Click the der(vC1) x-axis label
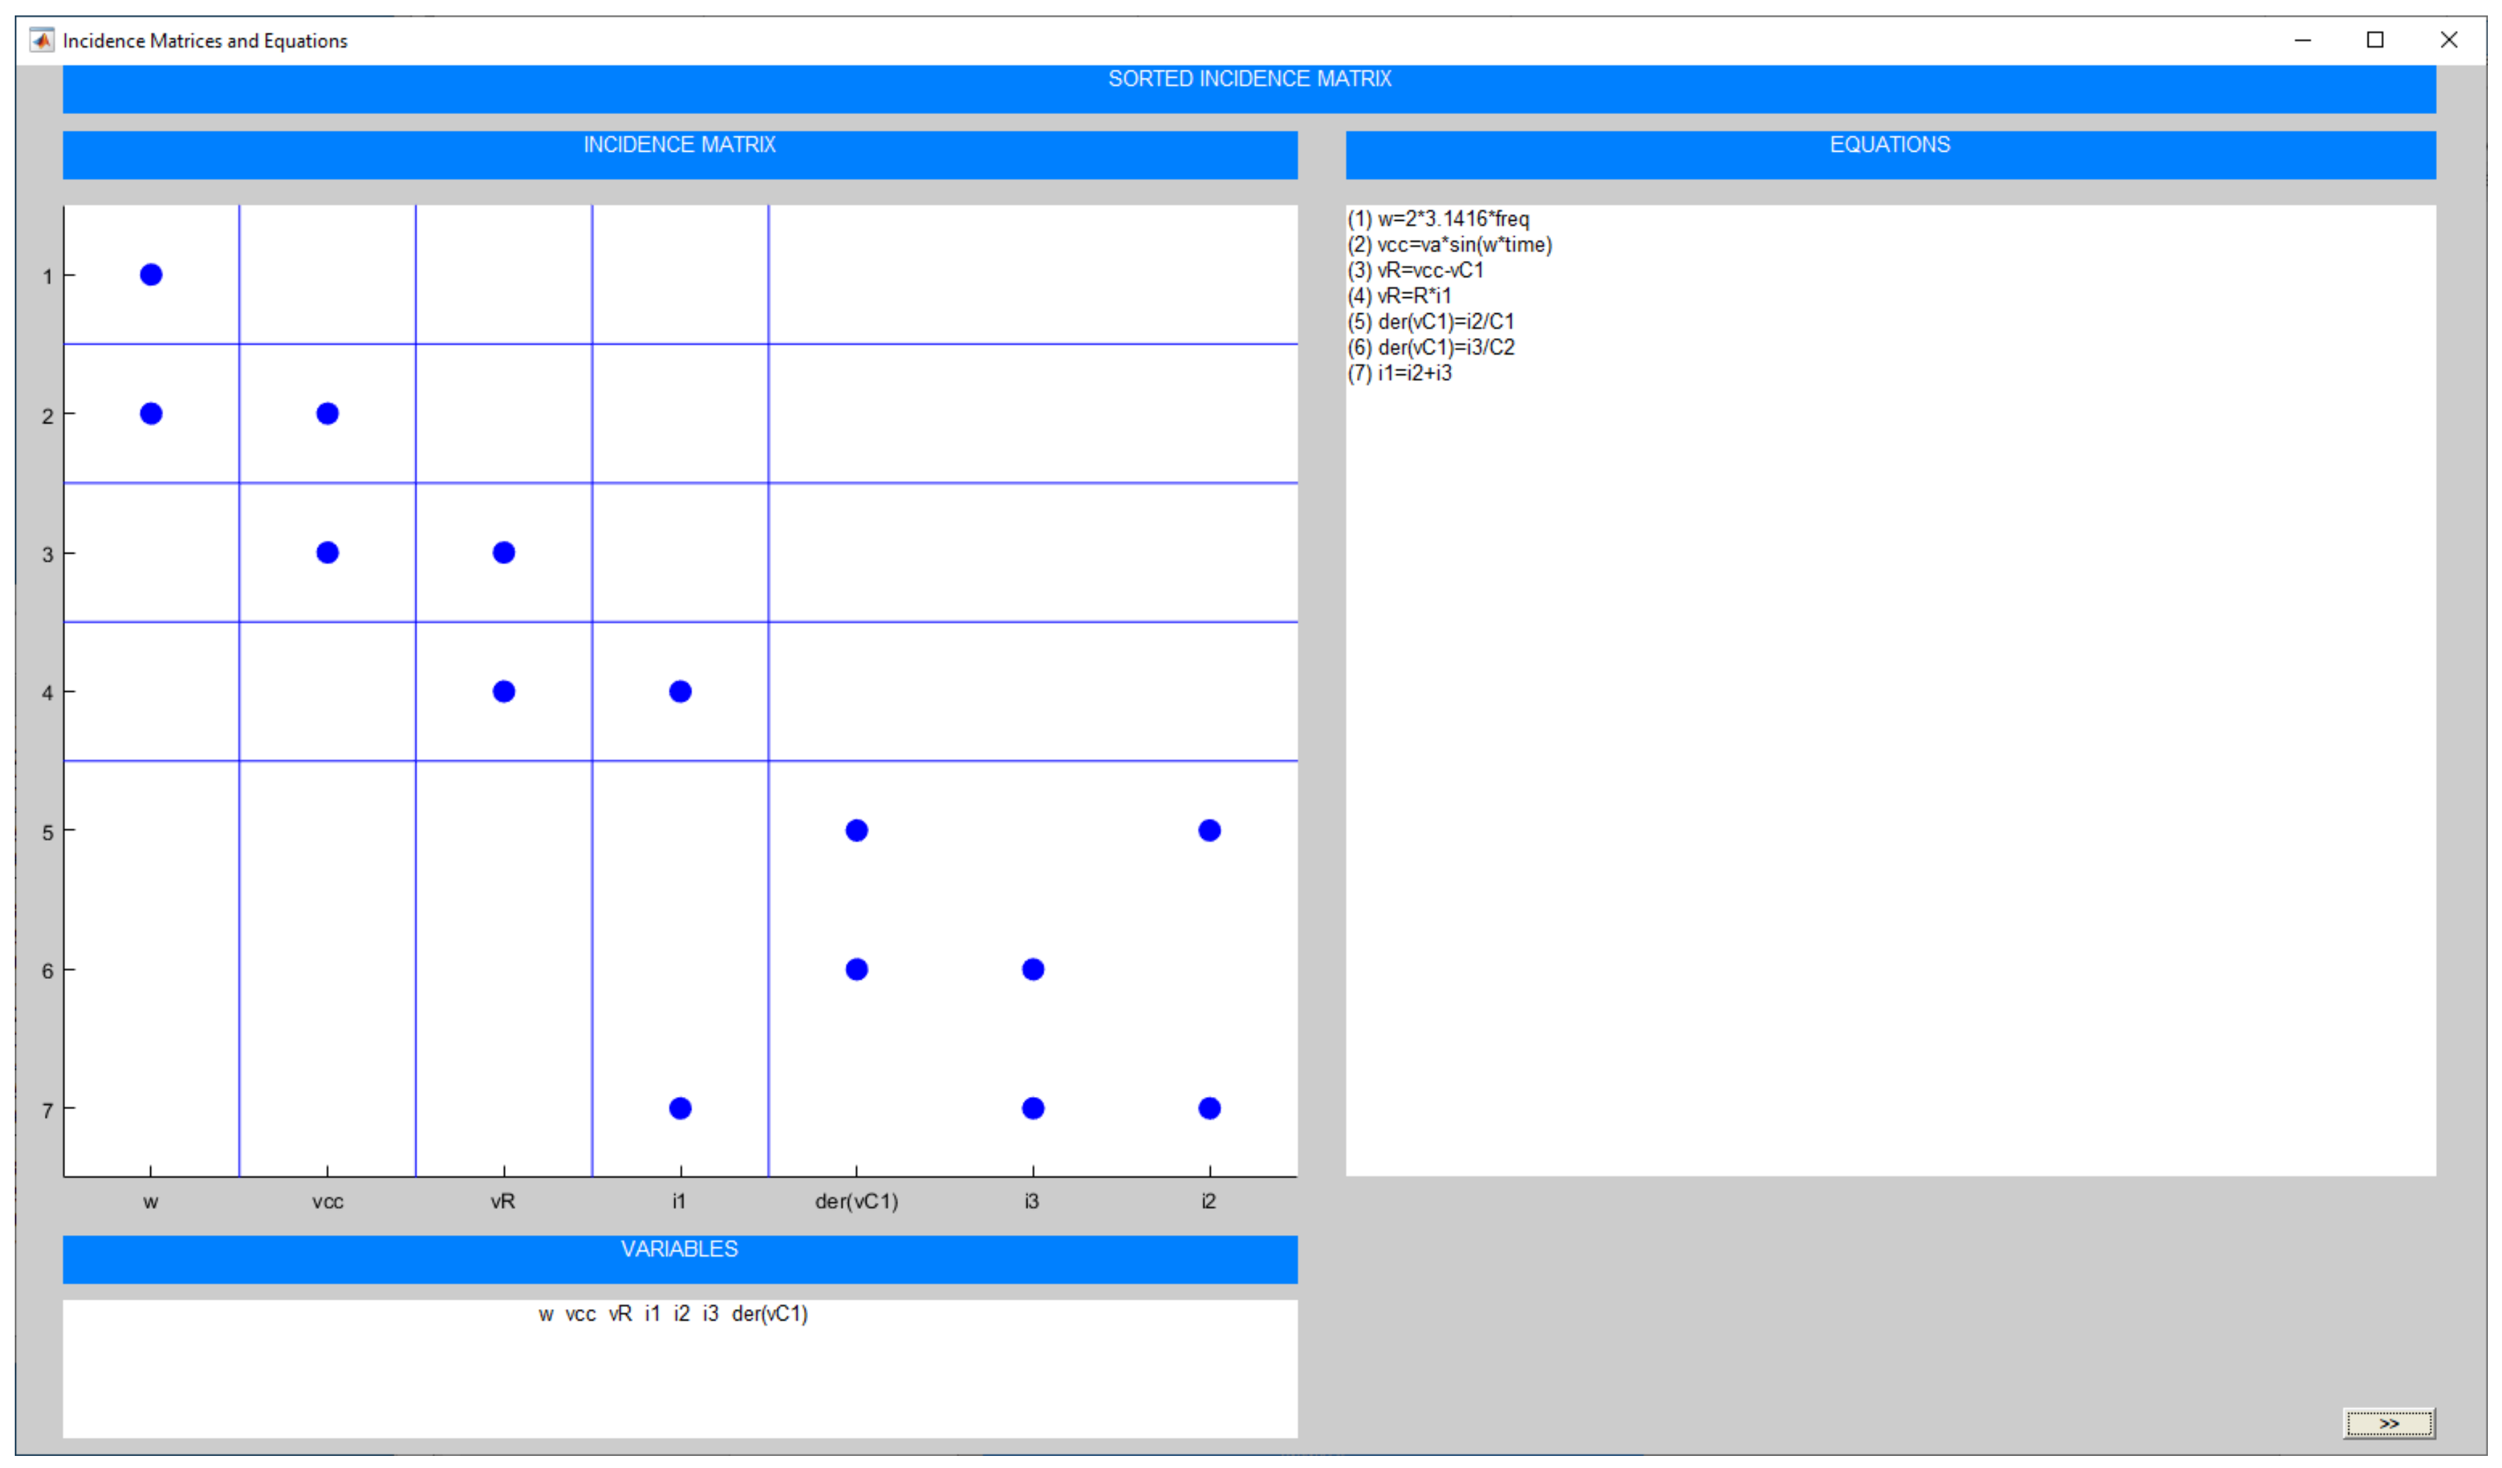 click(857, 1202)
